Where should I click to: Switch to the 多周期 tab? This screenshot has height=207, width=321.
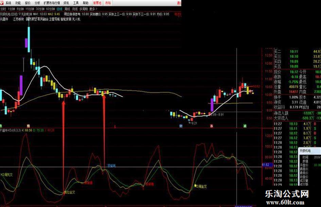[x=84, y=9]
